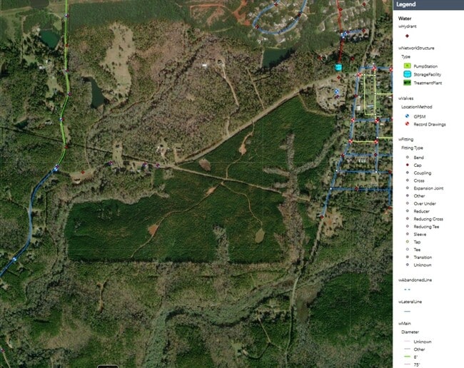Screen dimensions: 464x368
Task: Click the wAbandonedLine dashed line symbol
Action: [x=406, y=290]
